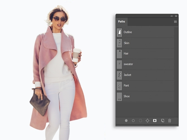This screenshot has width=187, height=140.
Task: Select the Outline path
Action: pos(145,32)
